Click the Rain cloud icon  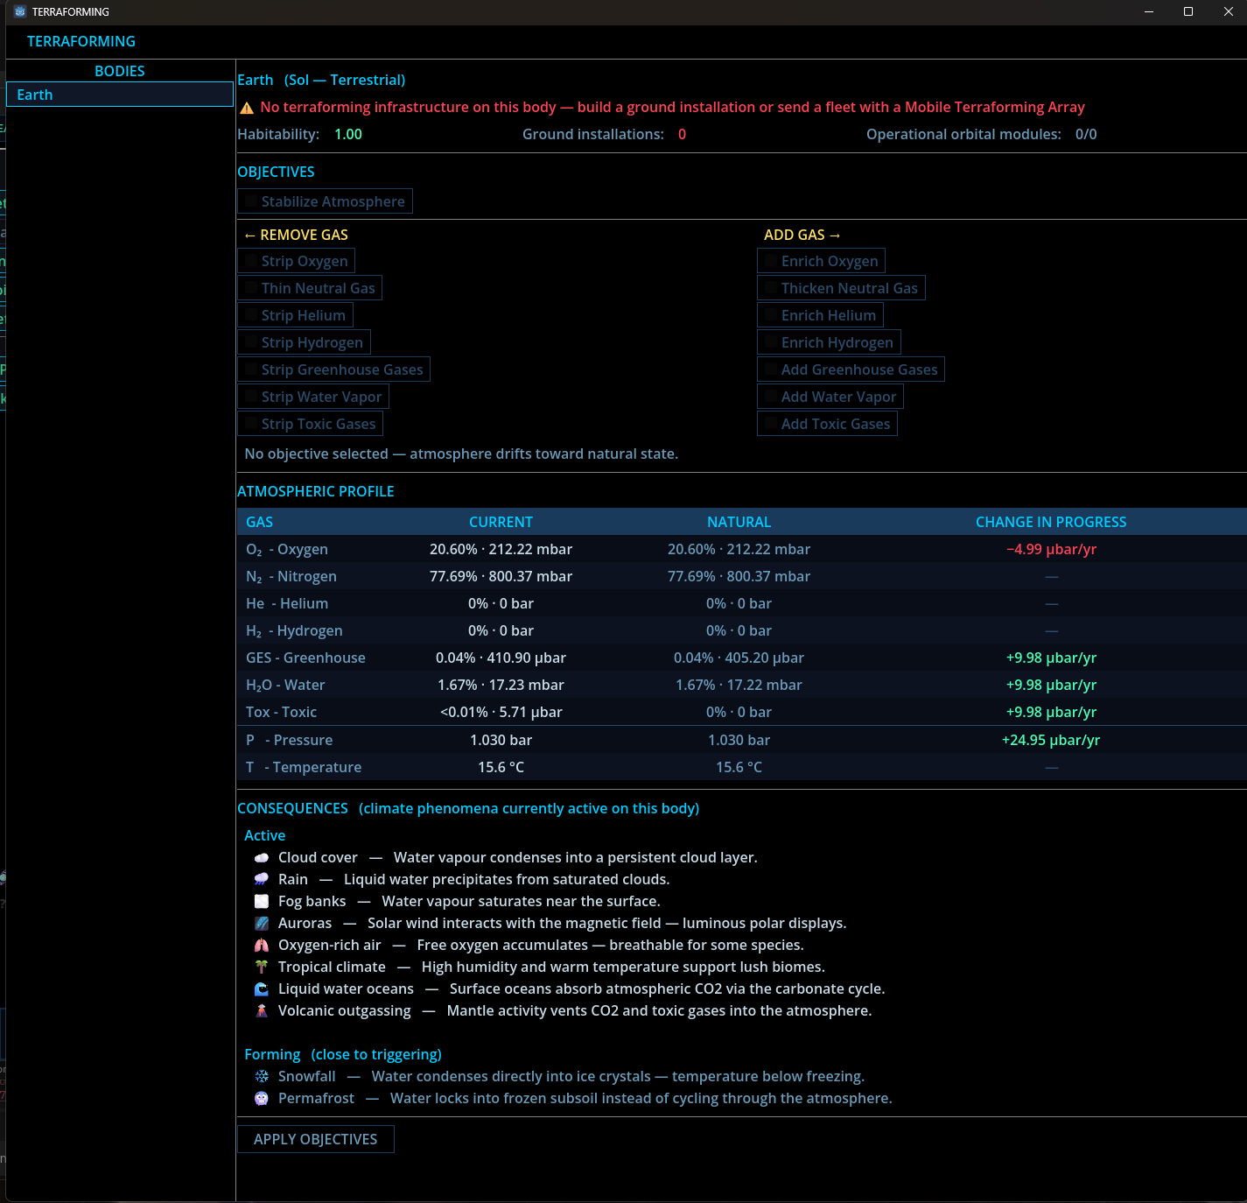pyautogui.click(x=262, y=880)
